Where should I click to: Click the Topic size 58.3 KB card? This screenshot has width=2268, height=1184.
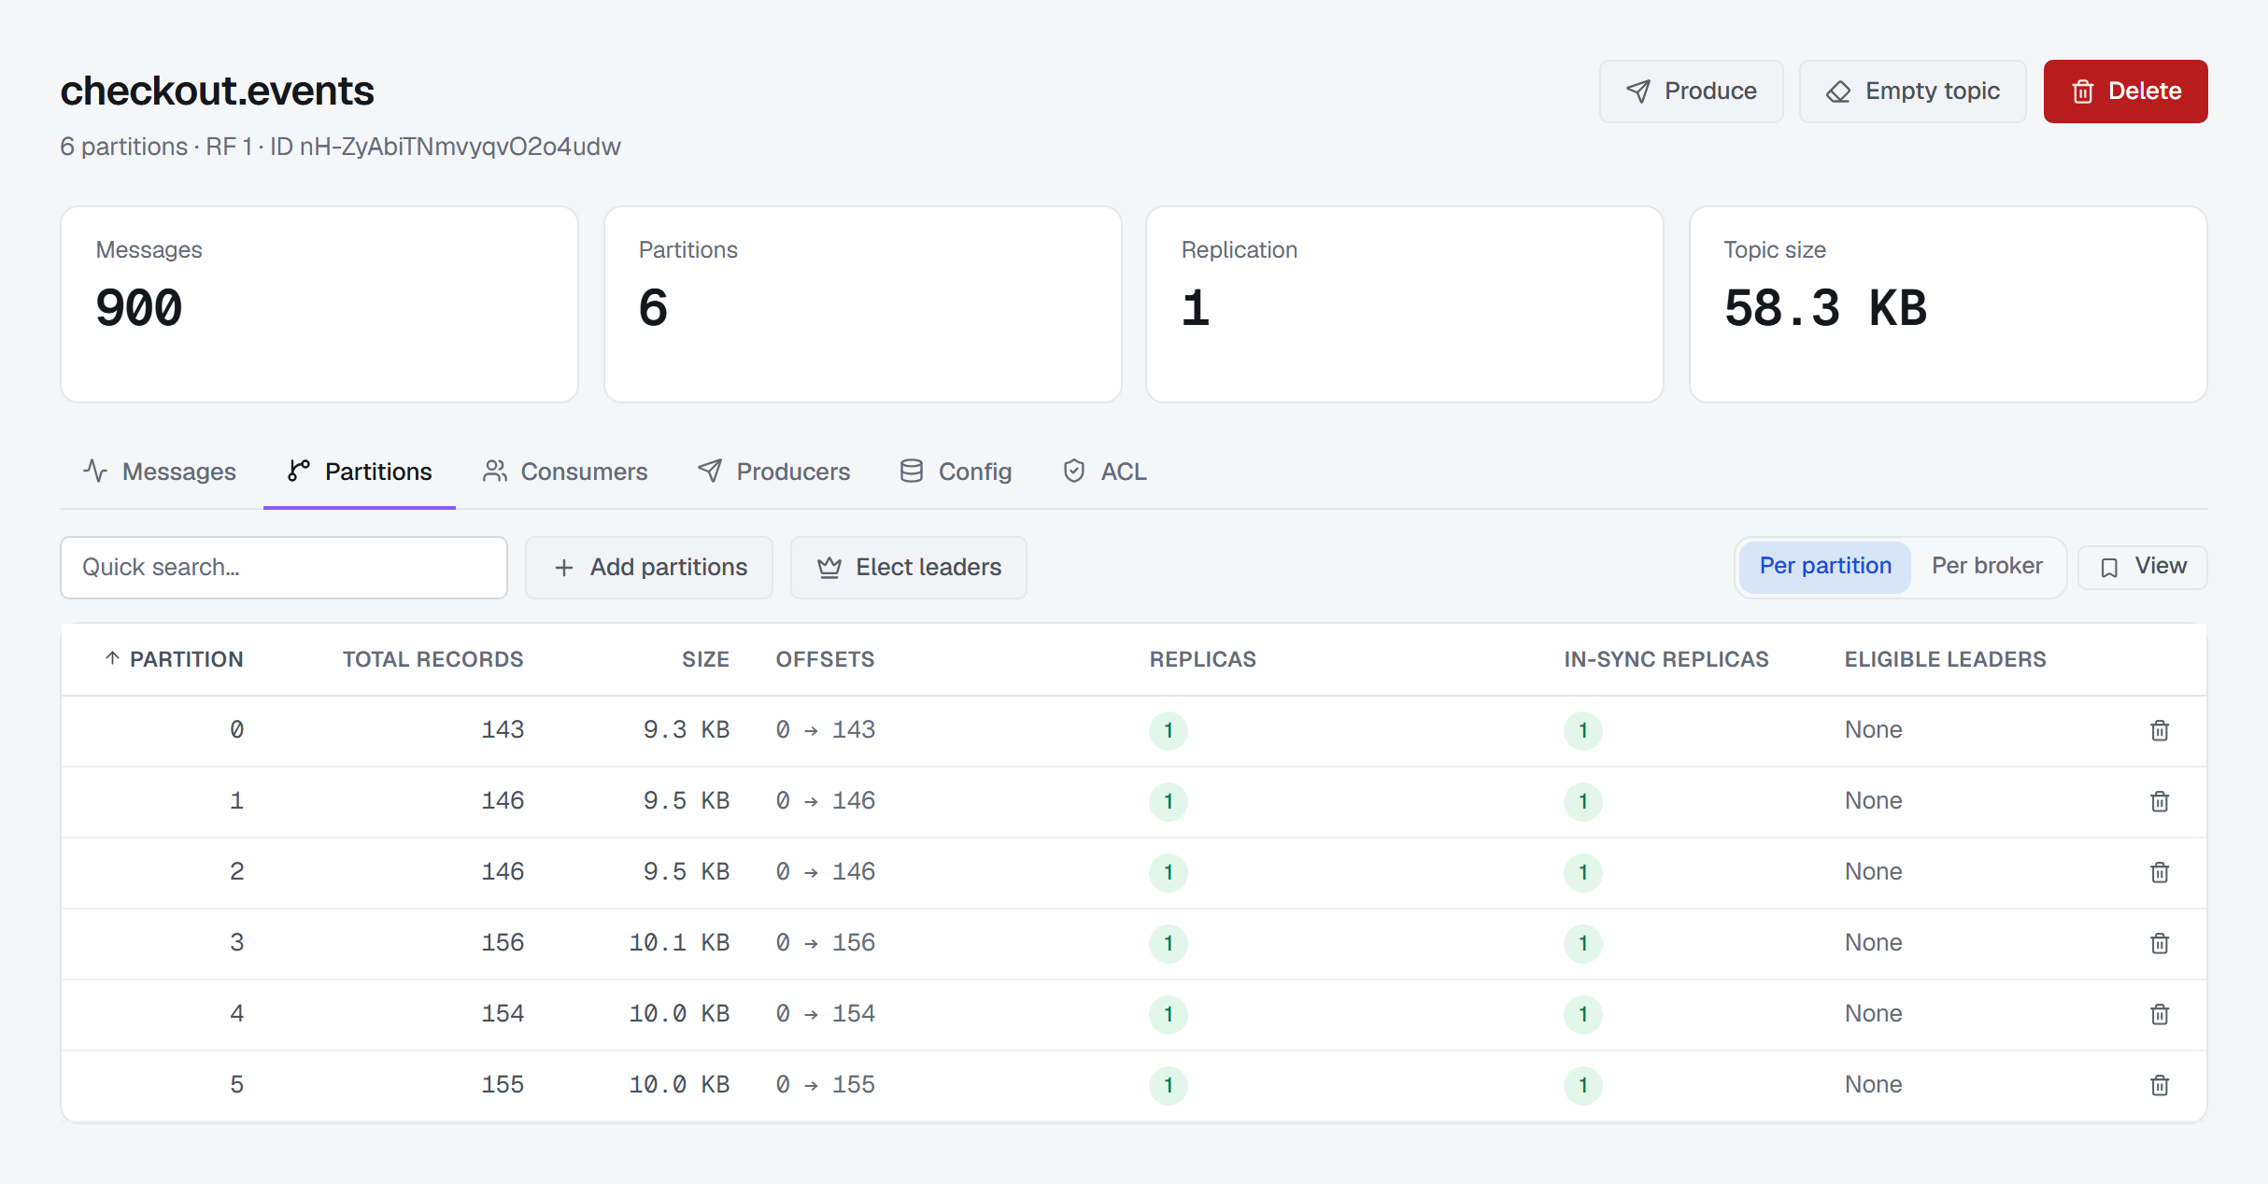click(1949, 304)
